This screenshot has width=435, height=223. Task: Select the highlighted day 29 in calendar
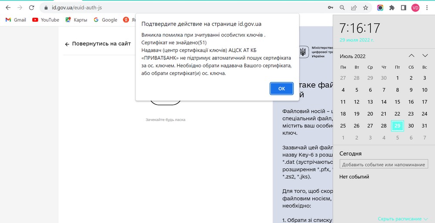(398, 126)
